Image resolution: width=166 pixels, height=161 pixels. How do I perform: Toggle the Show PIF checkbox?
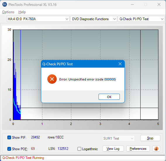click(9, 138)
